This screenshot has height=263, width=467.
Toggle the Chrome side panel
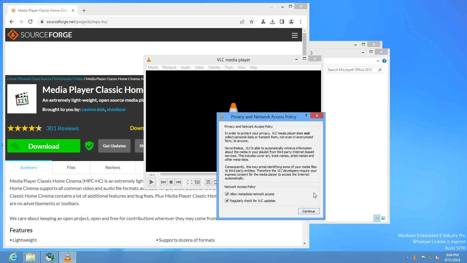point(282,22)
